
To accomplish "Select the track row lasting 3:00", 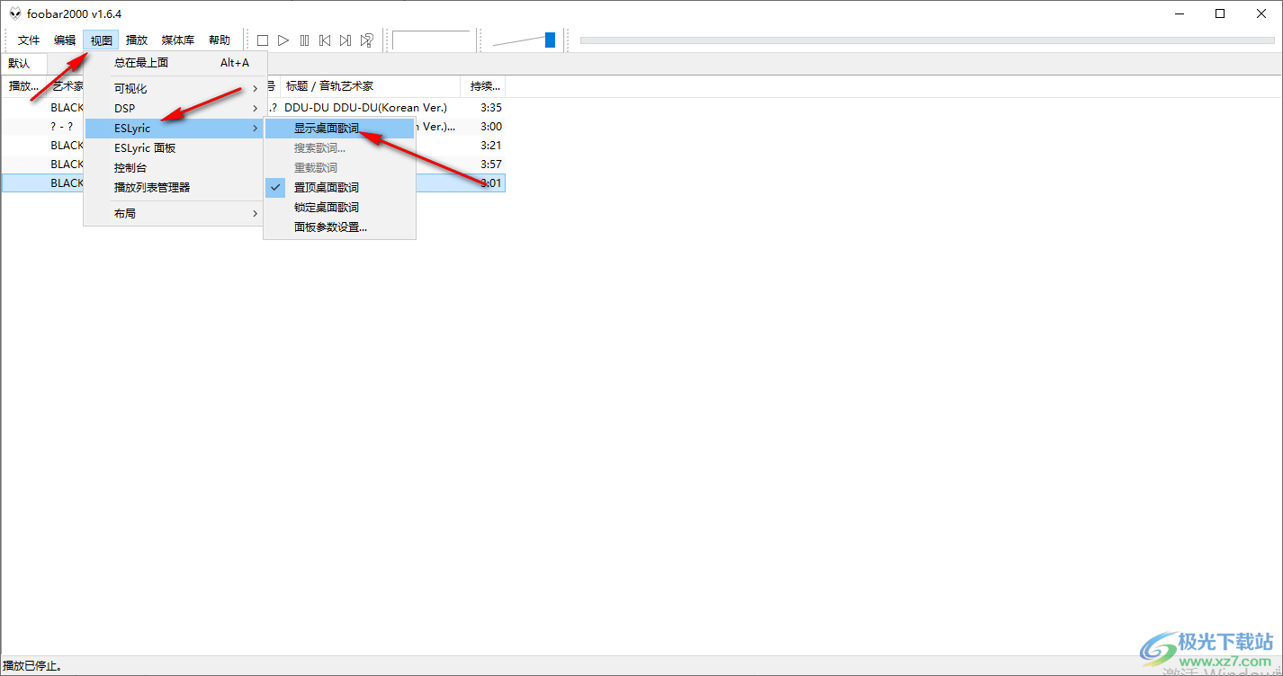I will pyautogui.click(x=253, y=127).
